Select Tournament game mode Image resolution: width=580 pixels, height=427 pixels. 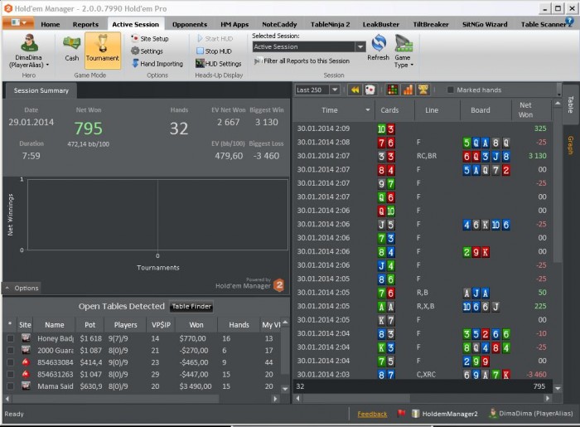(103, 50)
